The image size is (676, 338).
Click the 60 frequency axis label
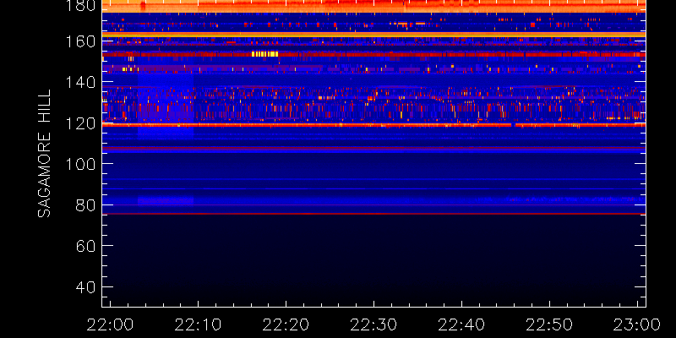(x=84, y=246)
